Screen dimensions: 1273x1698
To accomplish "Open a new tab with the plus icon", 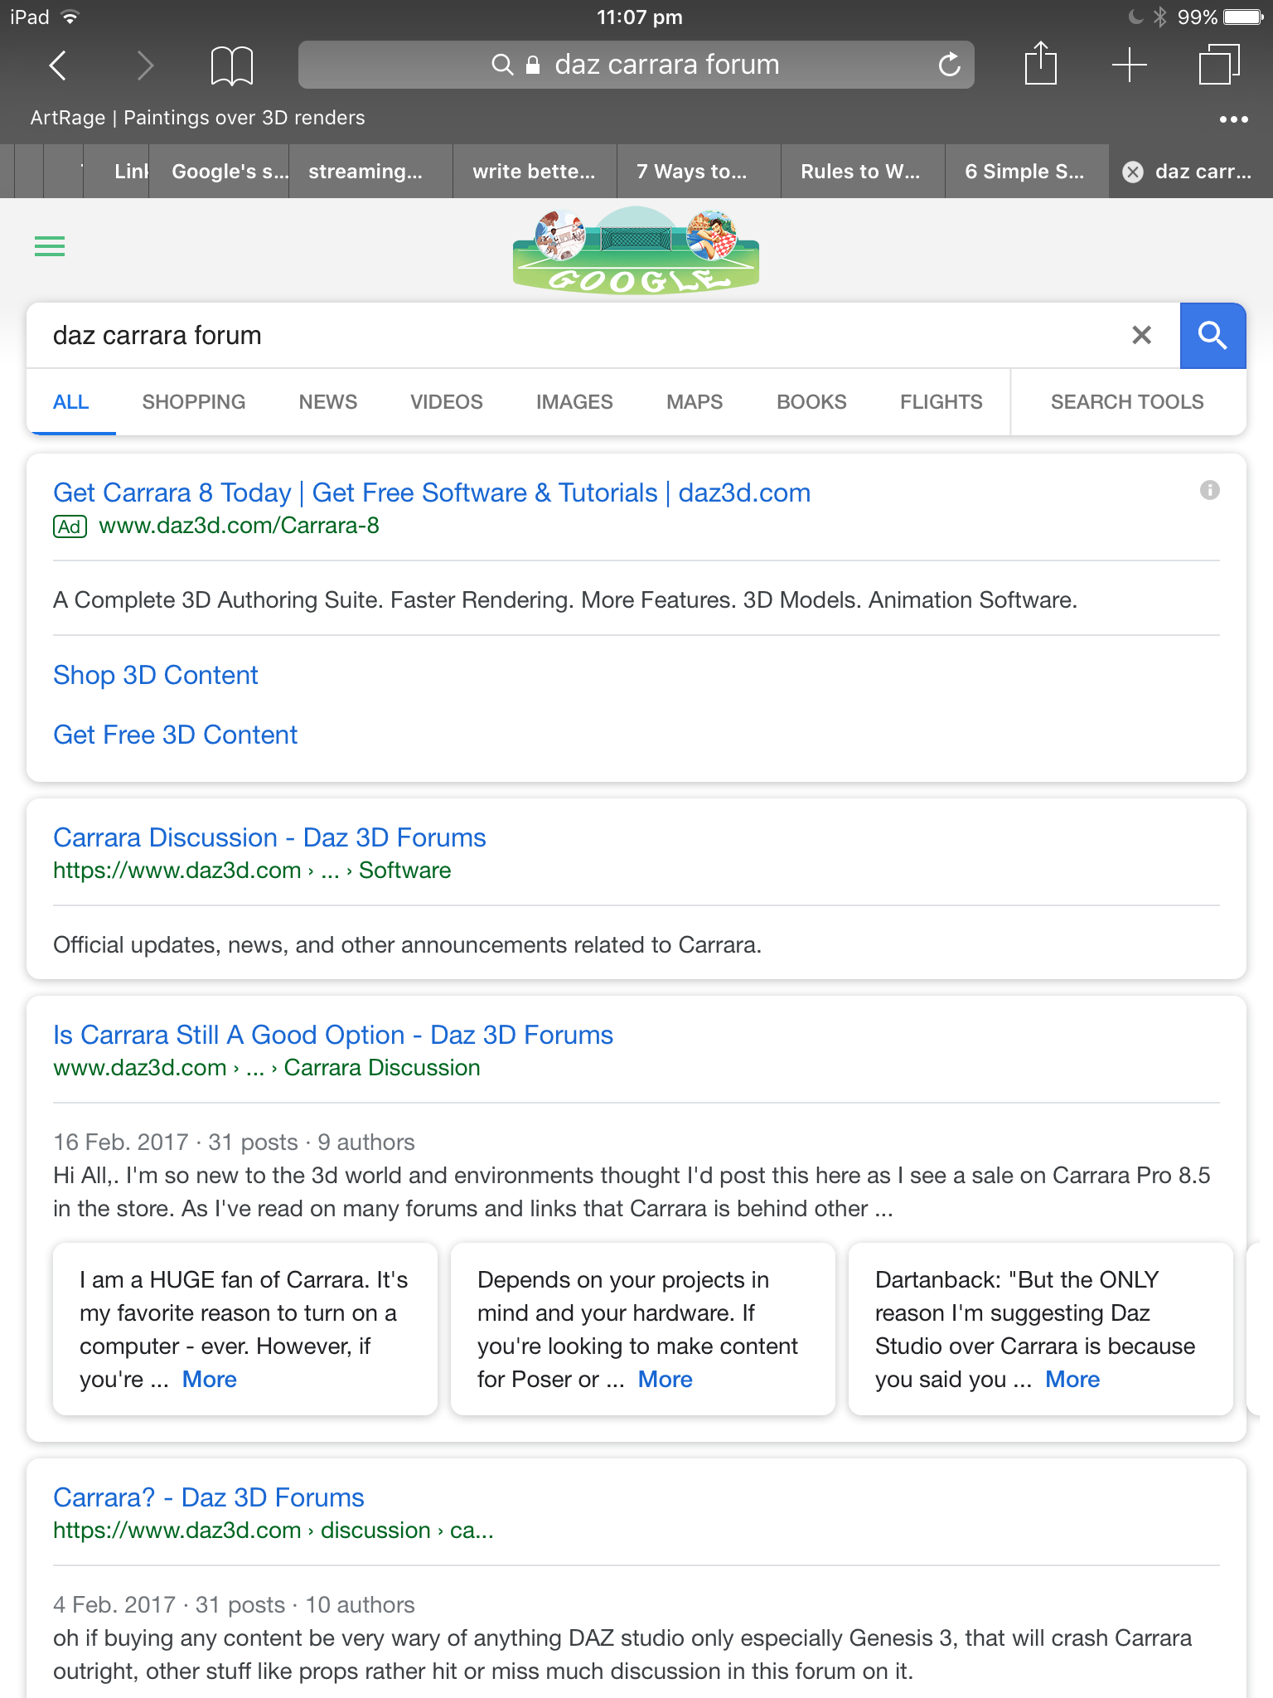I will [x=1129, y=65].
